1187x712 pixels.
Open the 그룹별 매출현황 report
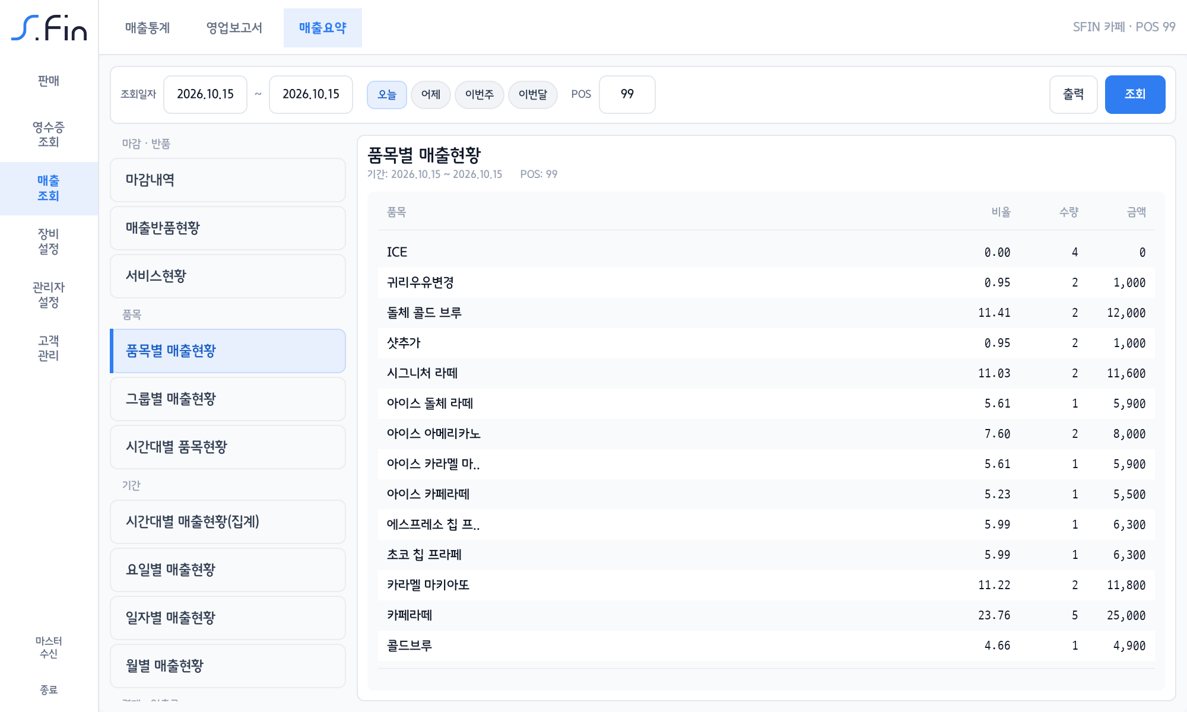228,399
